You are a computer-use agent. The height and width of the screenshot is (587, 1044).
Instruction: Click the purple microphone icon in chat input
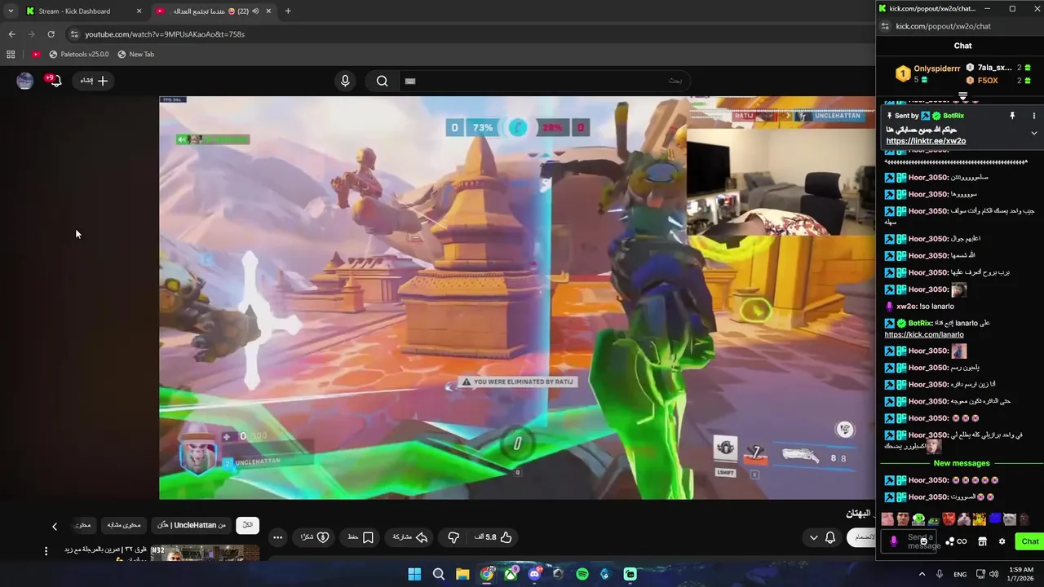894,541
